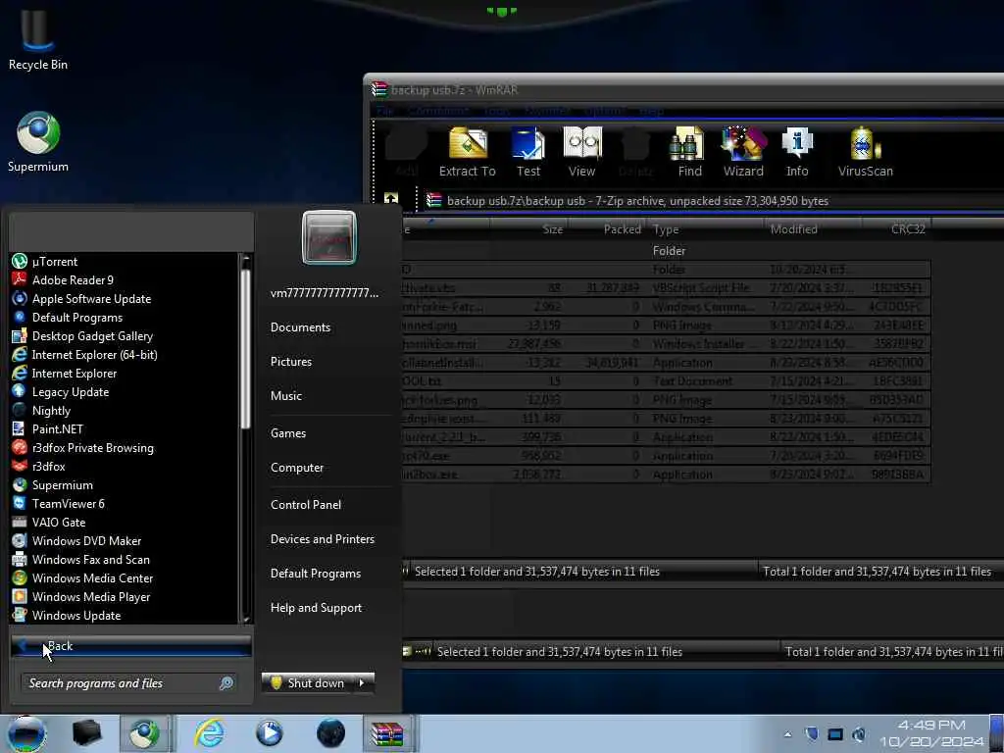Go Back to Start menu main list
Image resolution: width=1004 pixels, height=753 pixels.
(130, 646)
